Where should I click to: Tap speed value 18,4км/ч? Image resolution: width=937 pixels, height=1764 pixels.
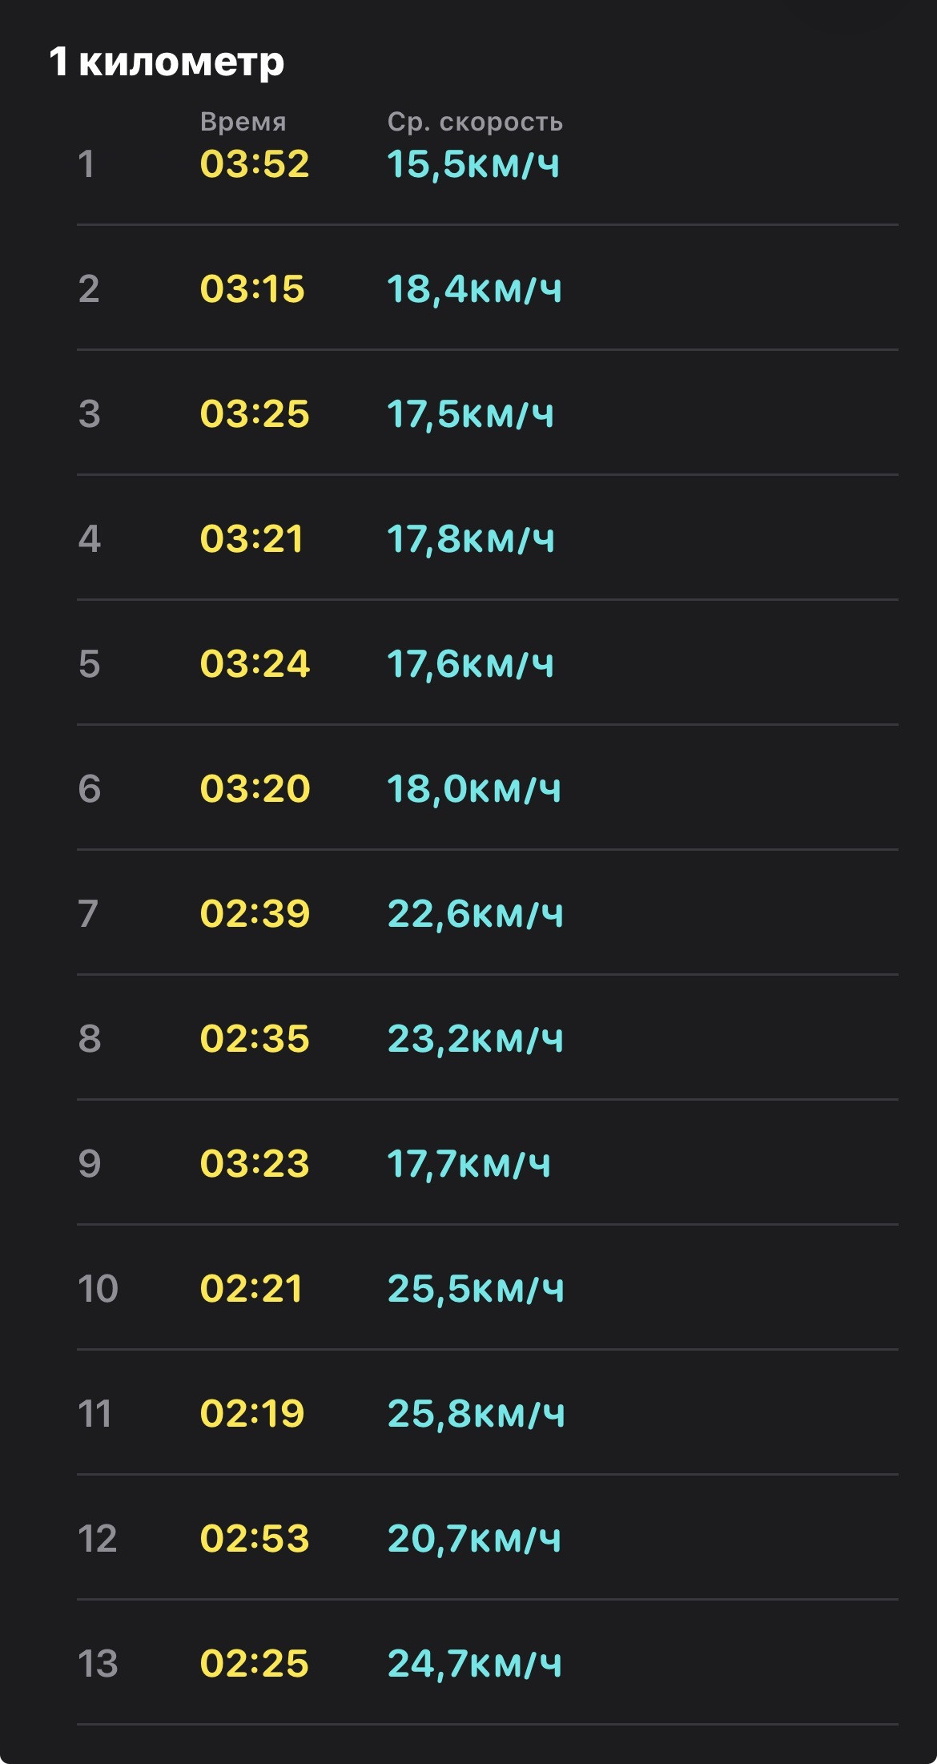coord(474,289)
